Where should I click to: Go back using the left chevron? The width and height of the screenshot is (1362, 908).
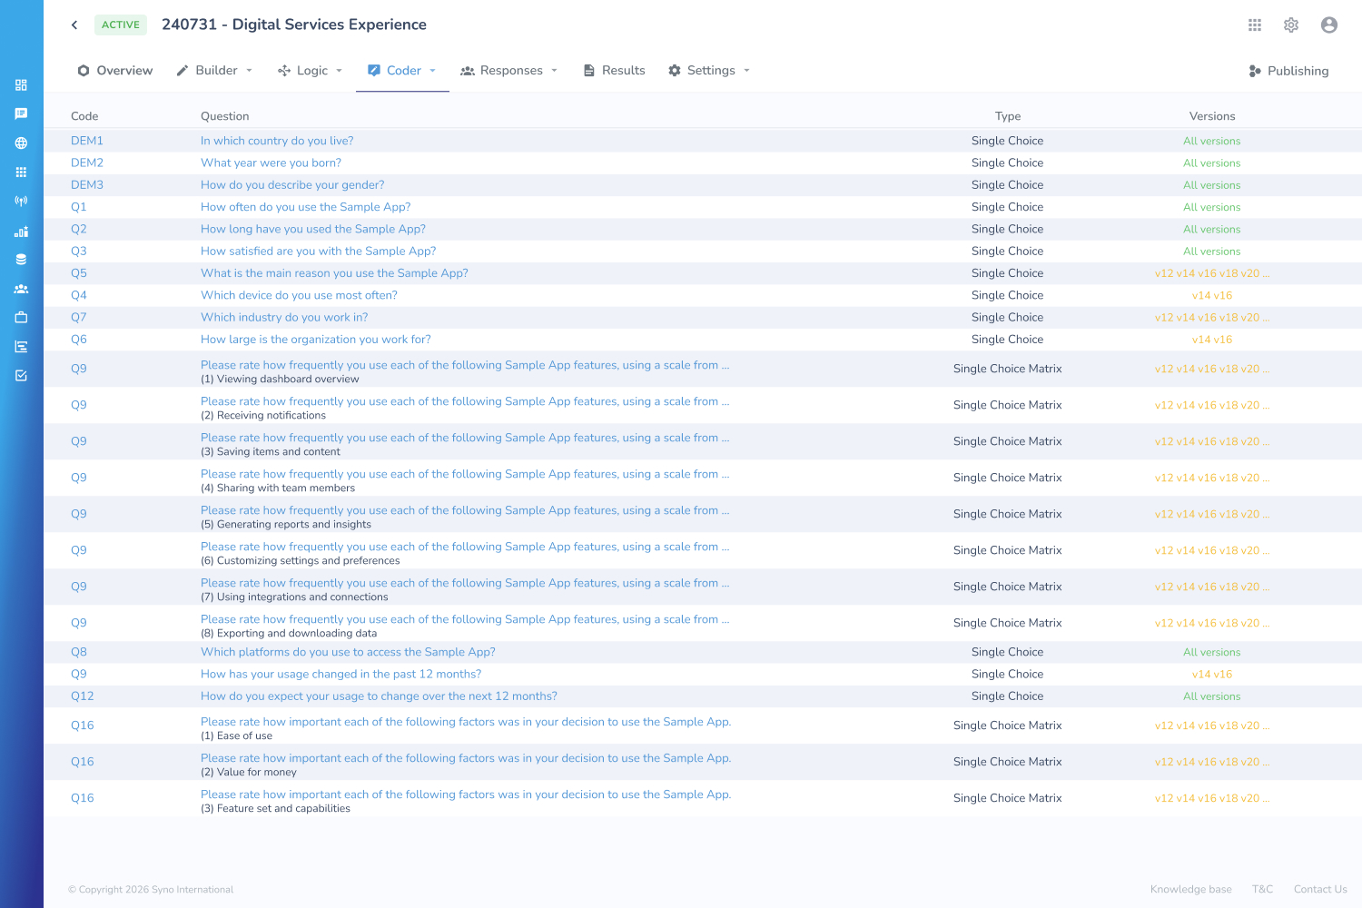click(x=74, y=25)
